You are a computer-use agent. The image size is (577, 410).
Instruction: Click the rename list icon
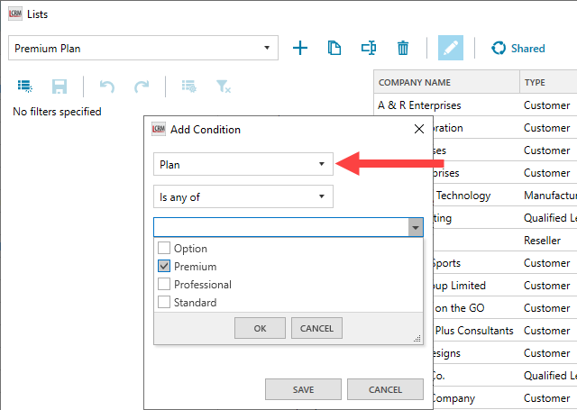368,48
